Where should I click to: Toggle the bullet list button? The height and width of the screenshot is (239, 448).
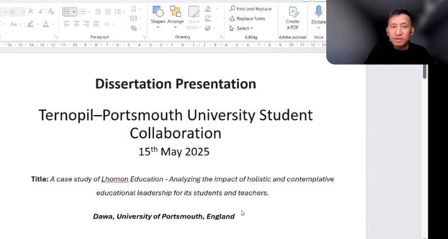(67, 11)
